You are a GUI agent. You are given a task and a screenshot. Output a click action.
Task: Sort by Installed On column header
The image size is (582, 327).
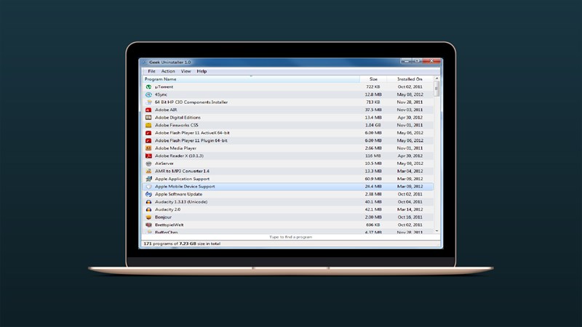click(x=410, y=79)
